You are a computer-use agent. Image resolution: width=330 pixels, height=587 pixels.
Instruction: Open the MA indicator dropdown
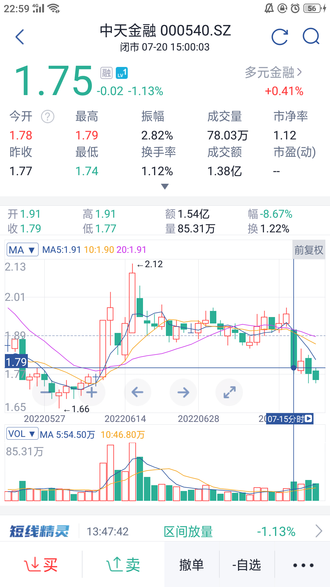(22, 250)
